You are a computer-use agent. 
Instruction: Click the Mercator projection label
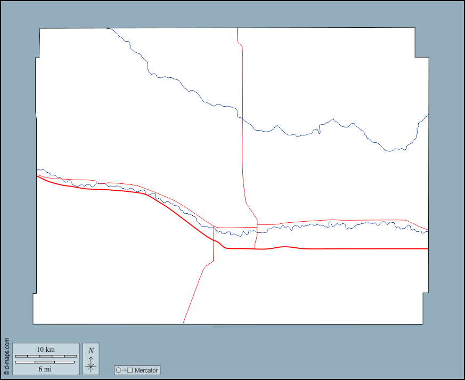[145, 370]
